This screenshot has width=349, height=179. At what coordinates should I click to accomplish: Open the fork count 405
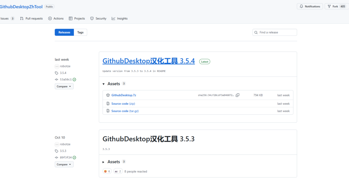343,6
